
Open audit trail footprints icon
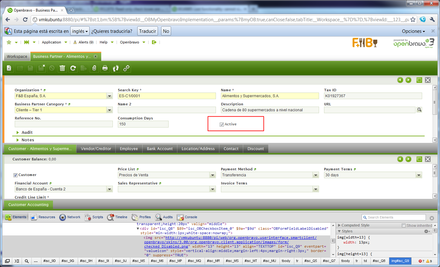[116, 68]
